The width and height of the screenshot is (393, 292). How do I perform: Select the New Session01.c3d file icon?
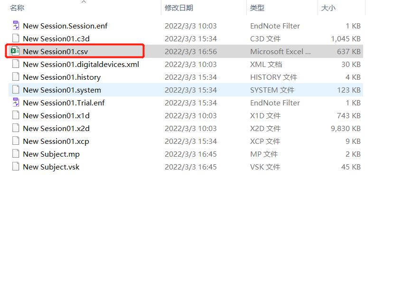pyautogui.click(x=16, y=38)
